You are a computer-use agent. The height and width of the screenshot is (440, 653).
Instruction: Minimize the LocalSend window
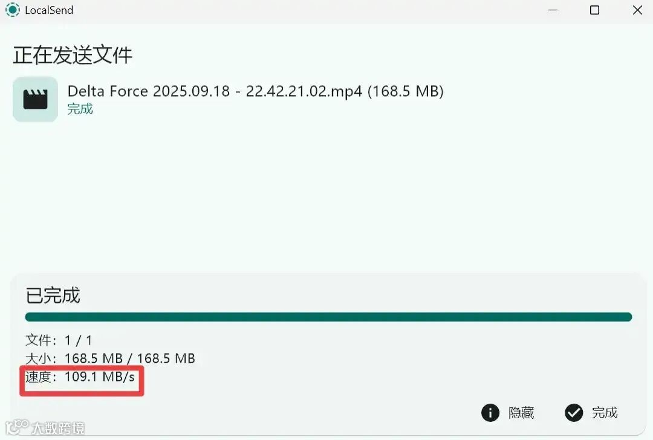coord(553,10)
